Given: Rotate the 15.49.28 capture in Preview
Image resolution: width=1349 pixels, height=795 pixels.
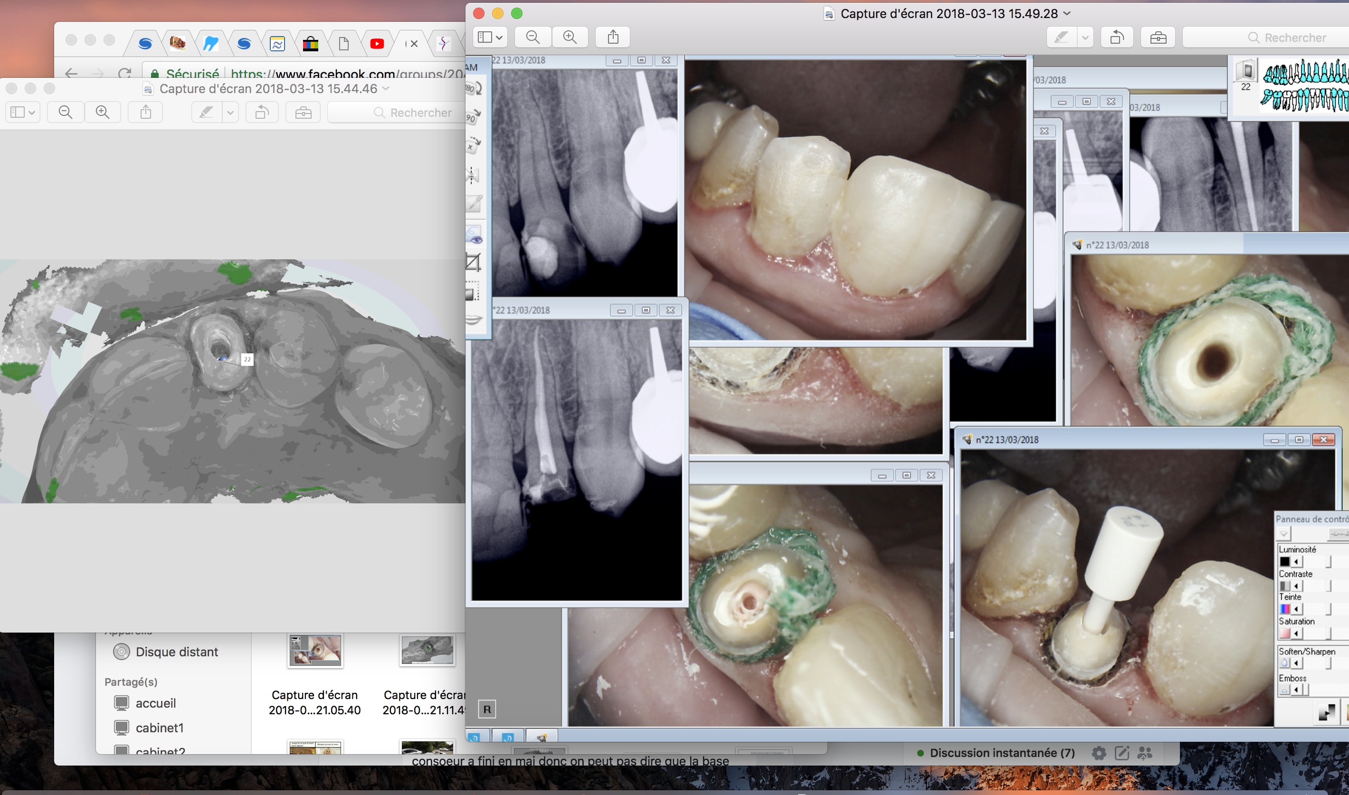Looking at the screenshot, I should click(1117, 38).
